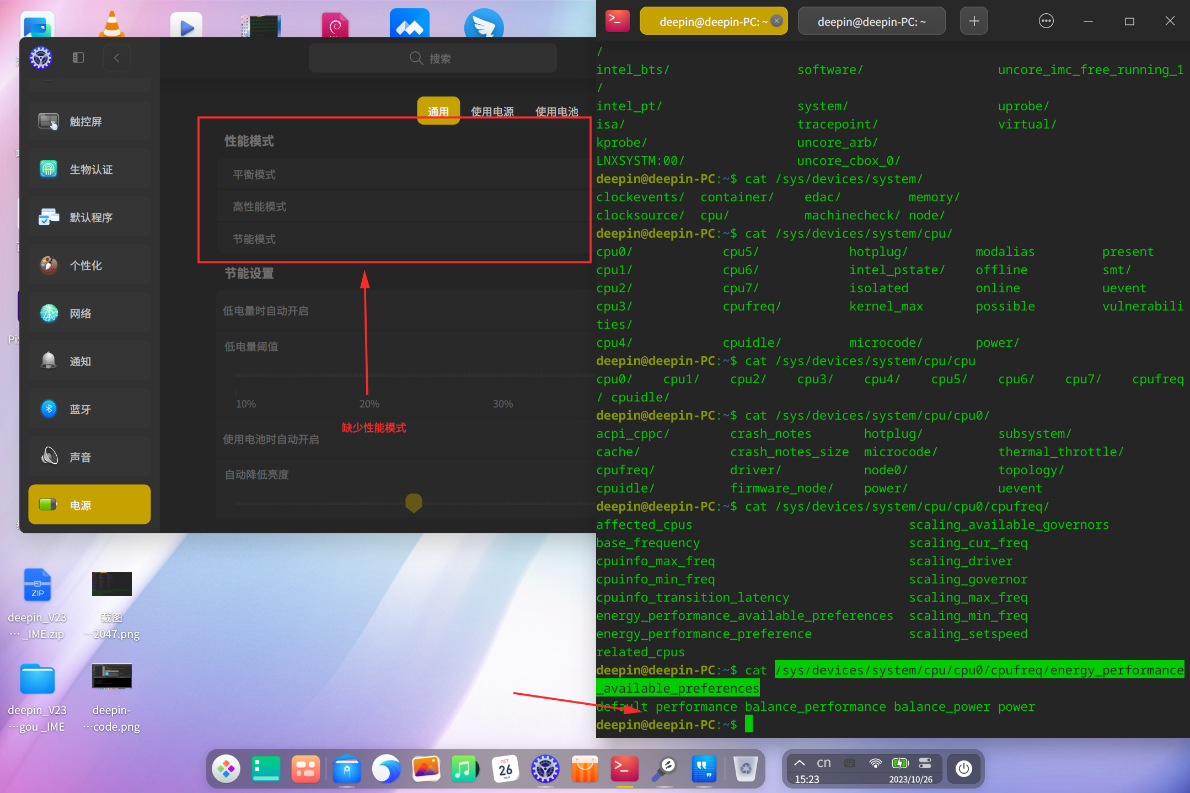This screenshot has height=793, width=1190.
Task: Adjust the 自动降低亮度 brightness slider
Action: click(413, 503)
